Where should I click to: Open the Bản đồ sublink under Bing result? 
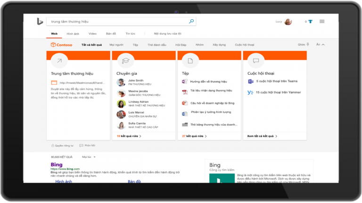coord(134,181)
